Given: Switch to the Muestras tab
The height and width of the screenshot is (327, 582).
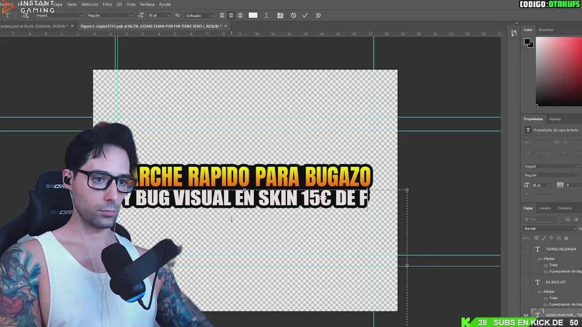Looking at the screenshot, I should [x=546, y=30].
